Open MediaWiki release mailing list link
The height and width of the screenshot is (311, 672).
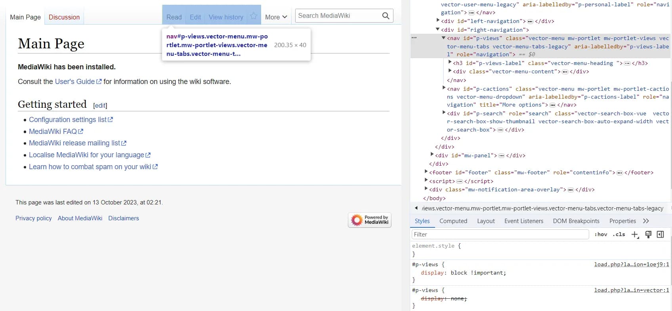pyautogui.click(x=78, y=143)
